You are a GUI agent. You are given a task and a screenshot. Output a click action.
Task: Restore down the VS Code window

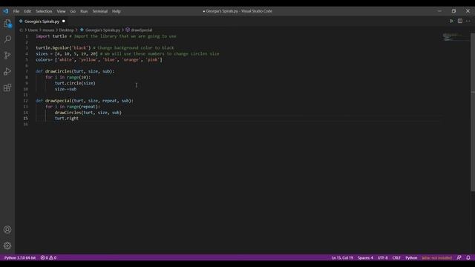click(x=453, y=11)
